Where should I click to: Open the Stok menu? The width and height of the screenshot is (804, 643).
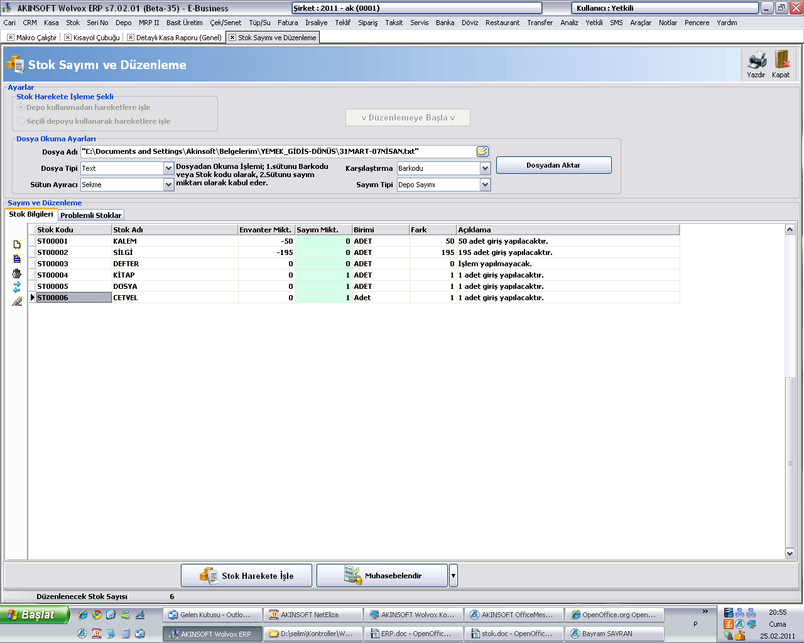73,23
